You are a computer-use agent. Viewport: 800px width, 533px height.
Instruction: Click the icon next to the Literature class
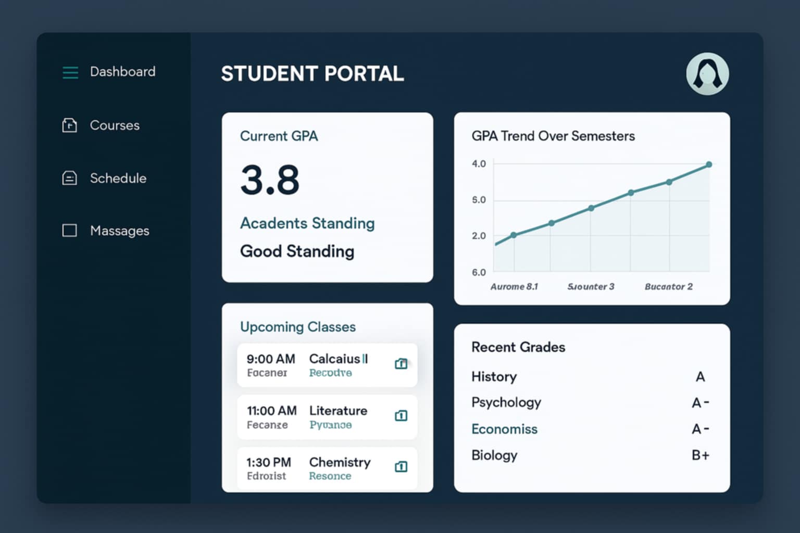[x=401, y=416]
